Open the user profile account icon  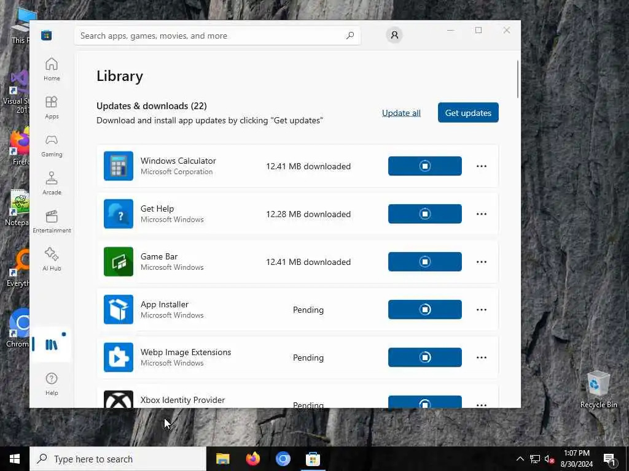394,35
